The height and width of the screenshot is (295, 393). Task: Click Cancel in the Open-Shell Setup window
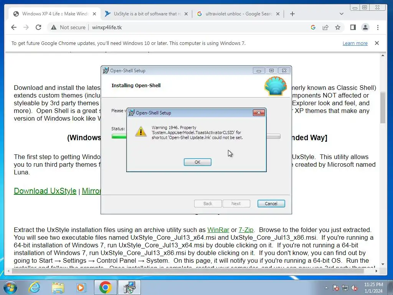[271, 204]
